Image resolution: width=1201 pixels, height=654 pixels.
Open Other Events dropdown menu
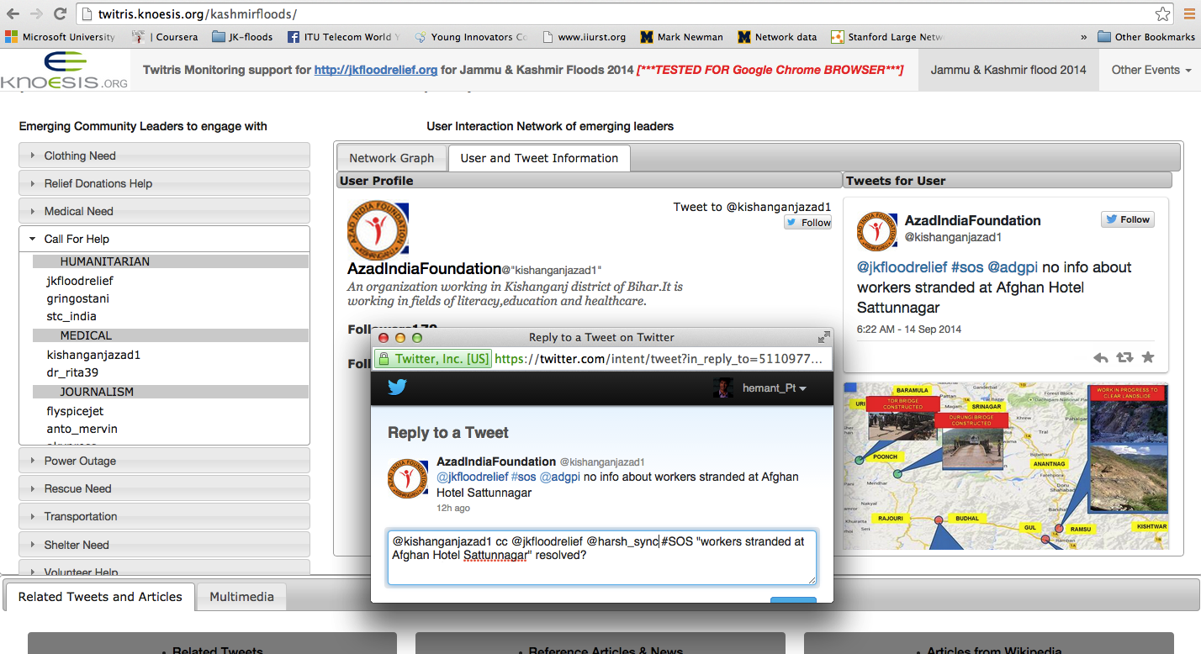coord(1151,70)
